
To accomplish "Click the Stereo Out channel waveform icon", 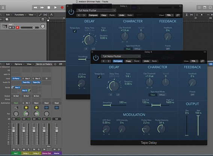I will pos(47,108).
